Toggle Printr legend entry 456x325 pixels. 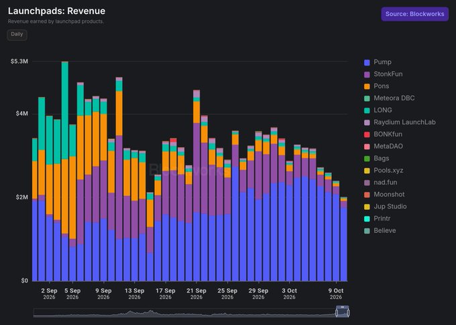(x=377, y=219)
